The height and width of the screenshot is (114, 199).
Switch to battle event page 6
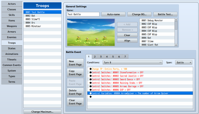point(119,57)
